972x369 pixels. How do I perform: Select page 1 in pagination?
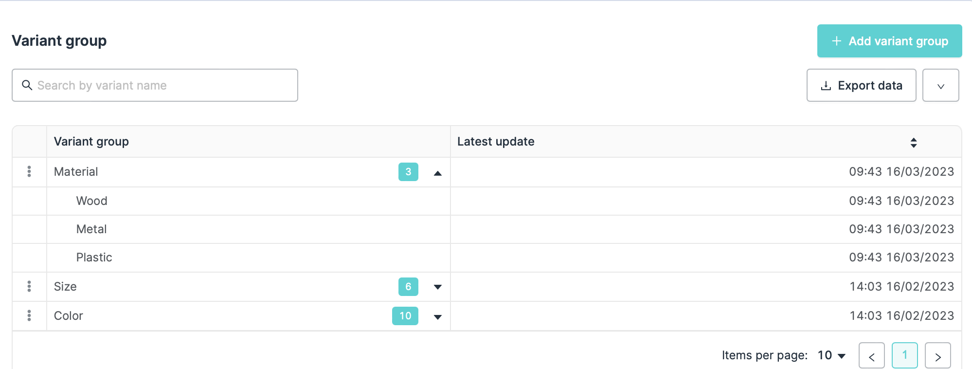(x=904, y=355)
